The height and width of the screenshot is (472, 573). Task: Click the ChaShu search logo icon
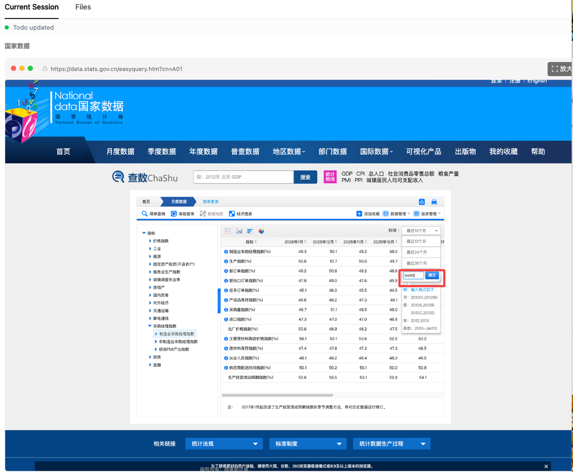118,177
